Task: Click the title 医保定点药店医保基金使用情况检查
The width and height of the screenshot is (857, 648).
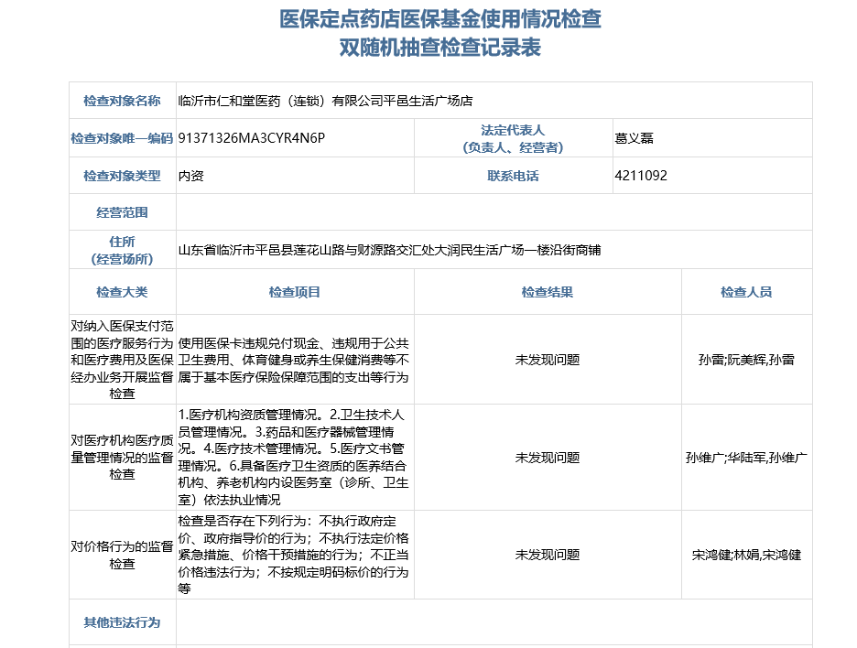Action: coord(440,19)
